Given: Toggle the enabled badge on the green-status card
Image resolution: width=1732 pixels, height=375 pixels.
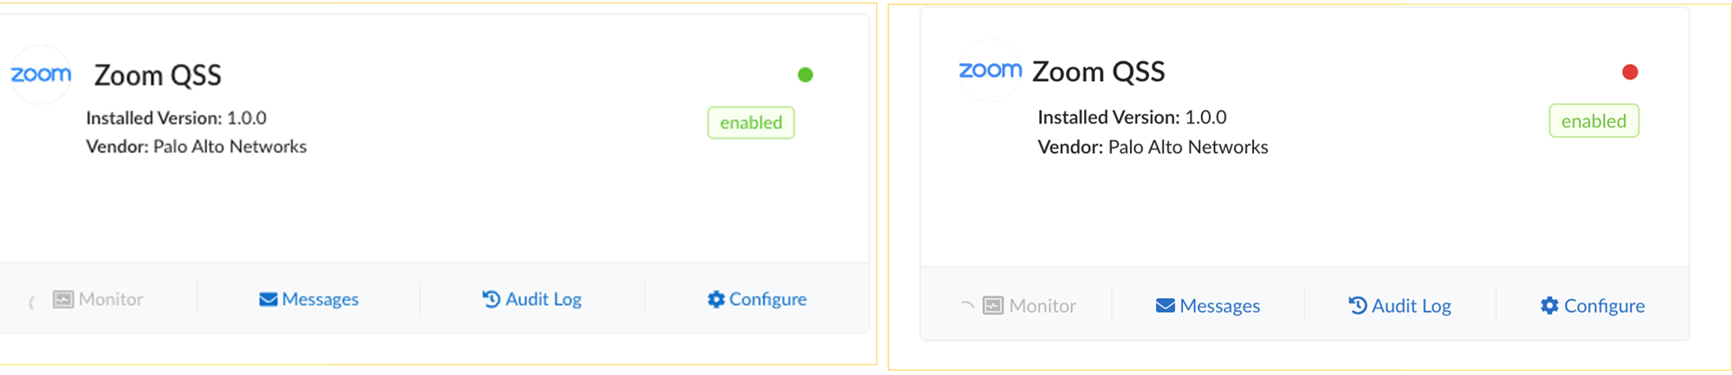Looking at the screenshot, I should pos(751,123).
